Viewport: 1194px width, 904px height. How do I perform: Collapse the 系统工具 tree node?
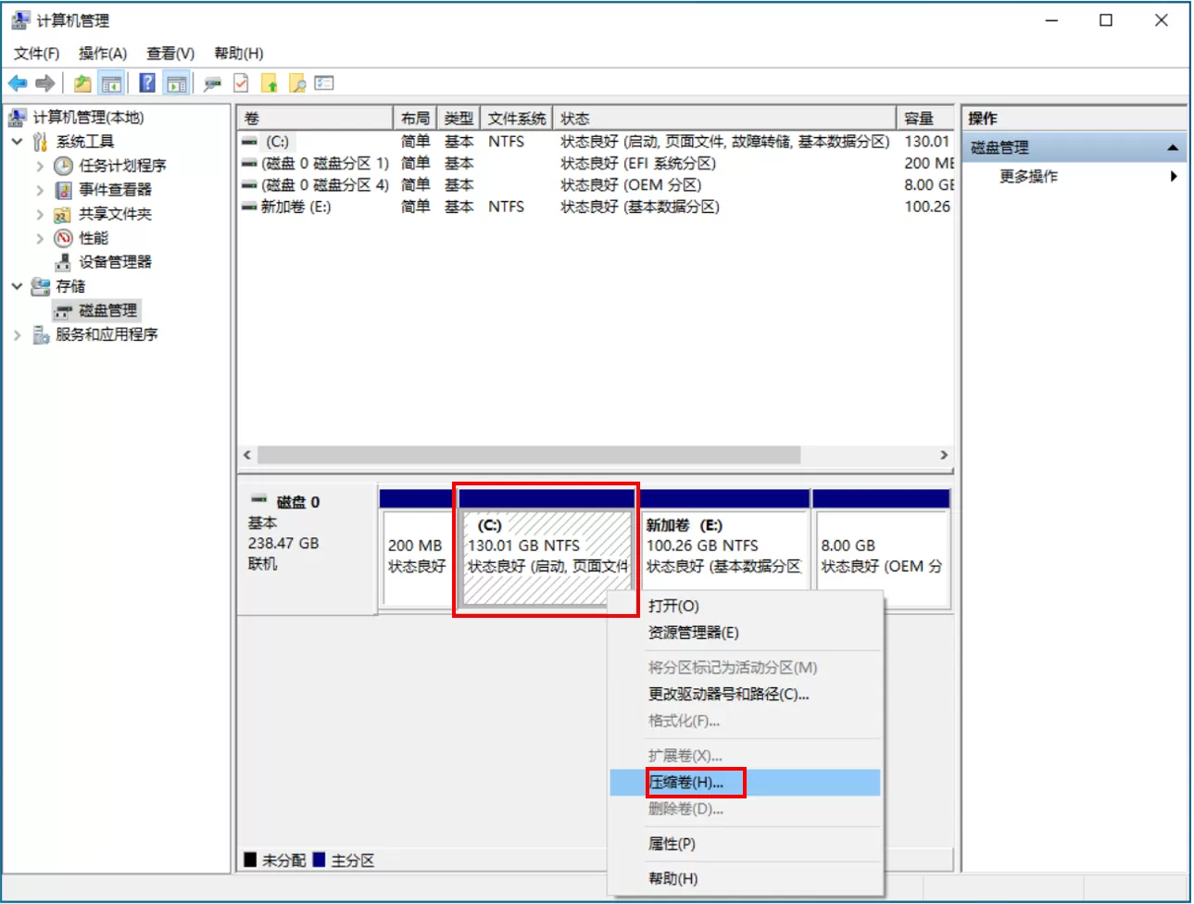pyautogui.click(x=16, y=142)
